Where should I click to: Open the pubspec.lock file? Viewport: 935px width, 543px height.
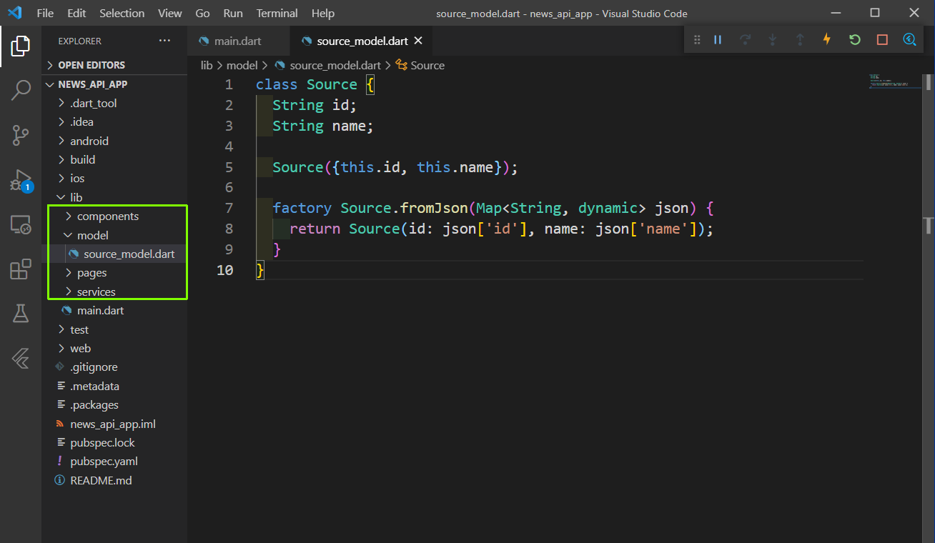pos(114,442)
